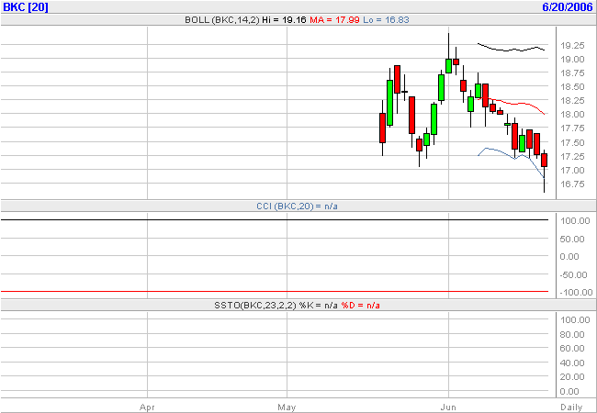Click the 19.25 price axis label
This screenshot has height=413, width=597.
[x=572, y=46]
